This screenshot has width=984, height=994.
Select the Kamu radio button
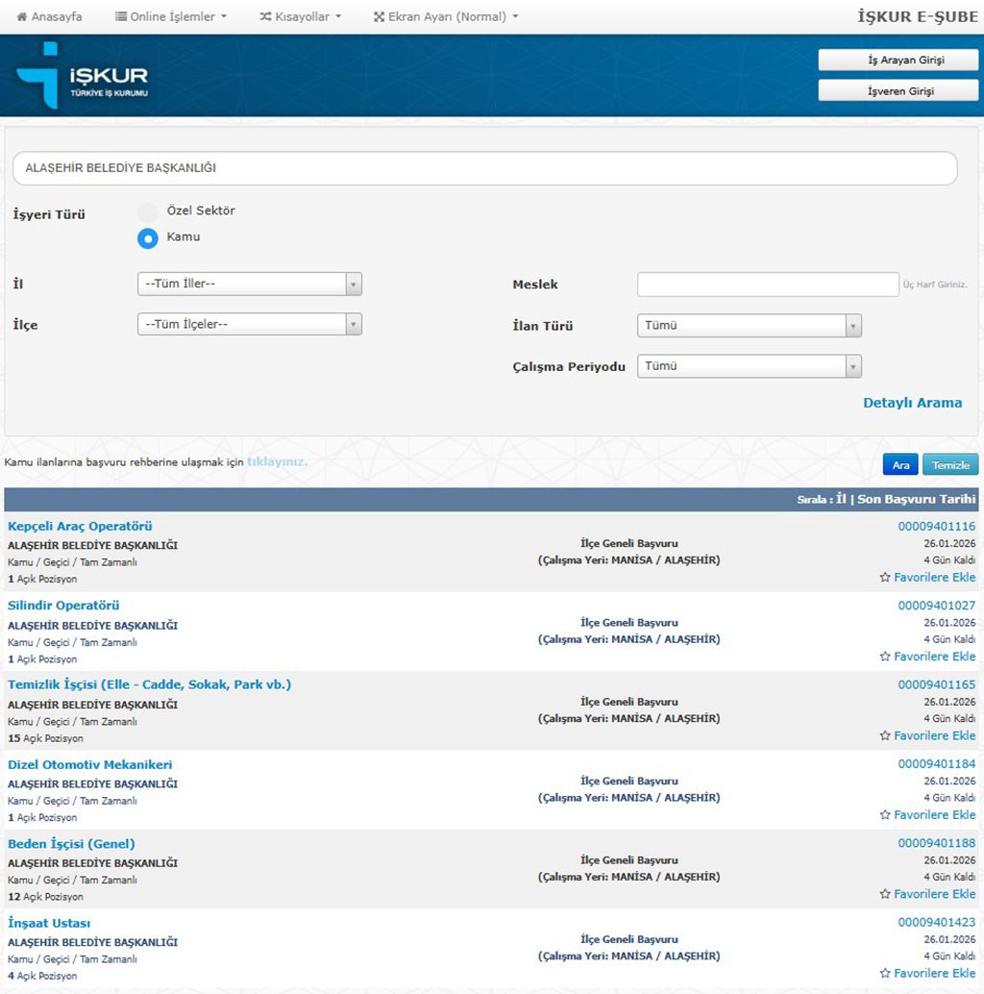coord(147,237)
